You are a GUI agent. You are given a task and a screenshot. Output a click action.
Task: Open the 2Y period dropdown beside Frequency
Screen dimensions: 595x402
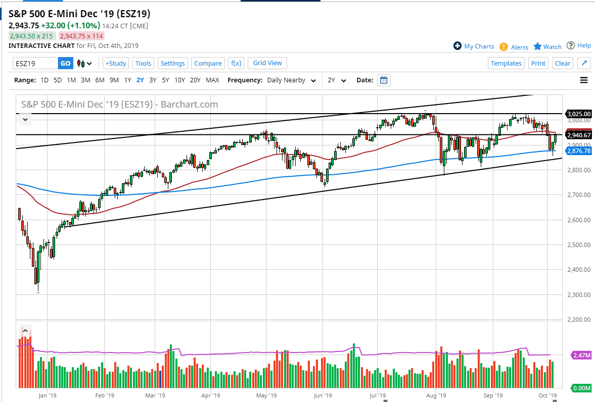[x=336, y=80]
